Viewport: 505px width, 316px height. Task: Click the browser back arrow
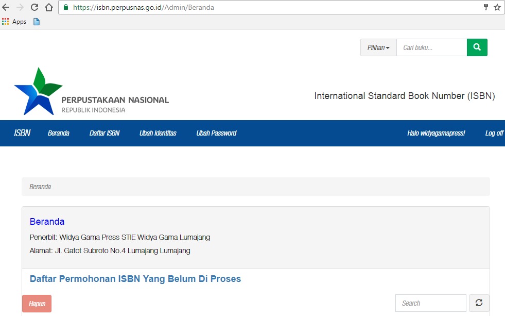(6, 7)
